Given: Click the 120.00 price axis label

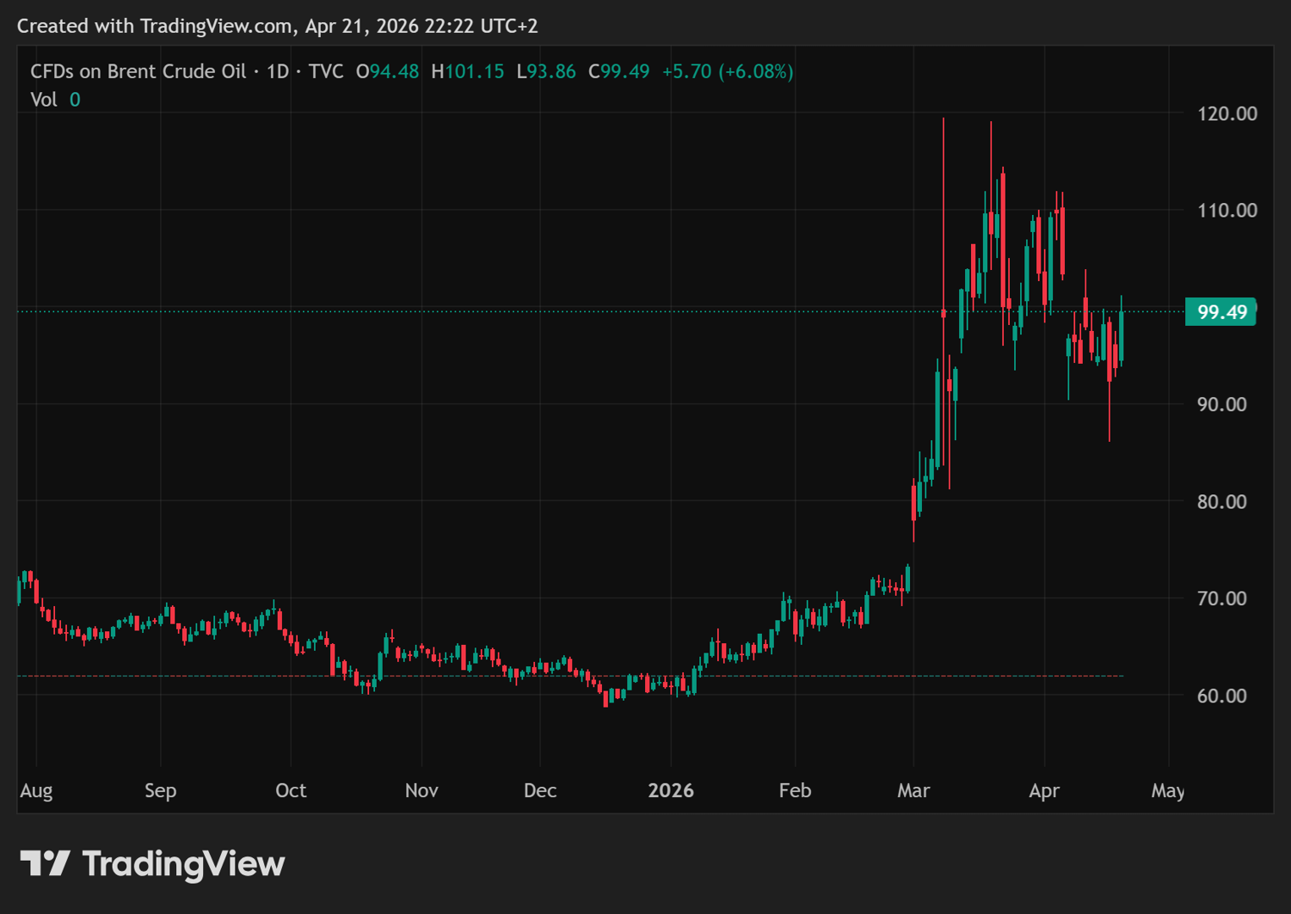Looking at the screenshot, I should 1227,113.
